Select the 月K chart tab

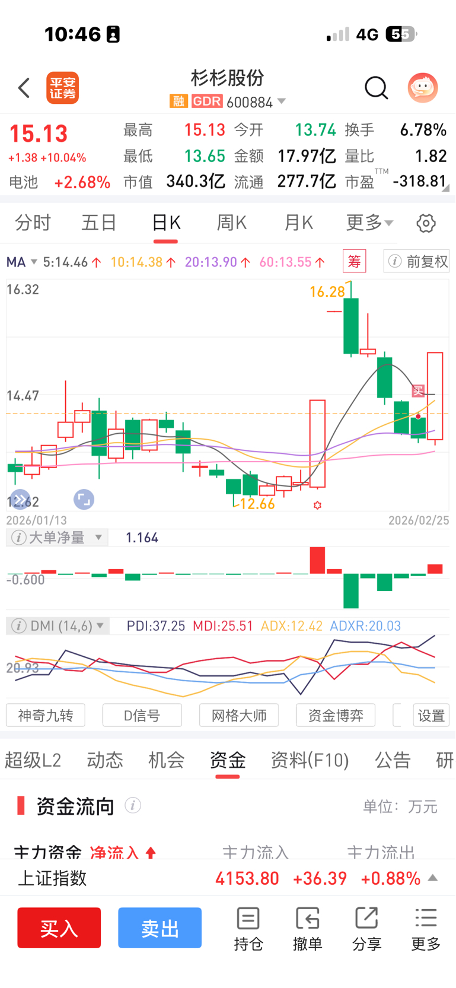click(x=298, y=223)
